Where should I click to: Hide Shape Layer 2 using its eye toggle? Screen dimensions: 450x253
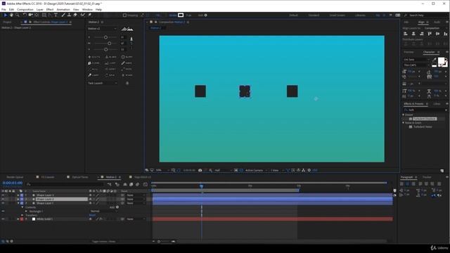tap(3, 199)
